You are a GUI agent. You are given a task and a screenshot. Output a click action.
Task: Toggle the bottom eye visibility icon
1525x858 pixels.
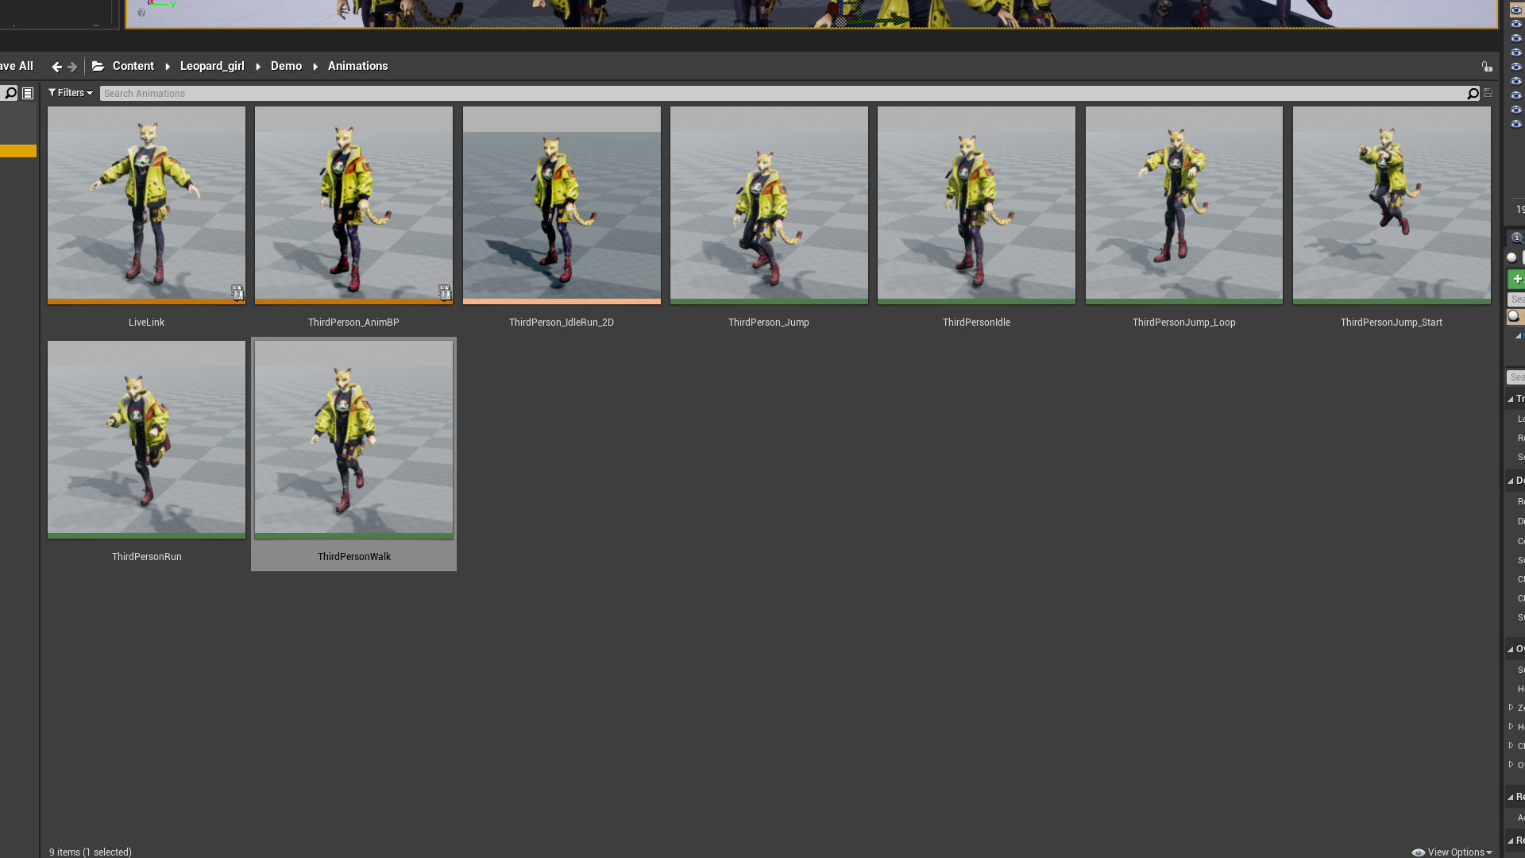[1515, 124]
